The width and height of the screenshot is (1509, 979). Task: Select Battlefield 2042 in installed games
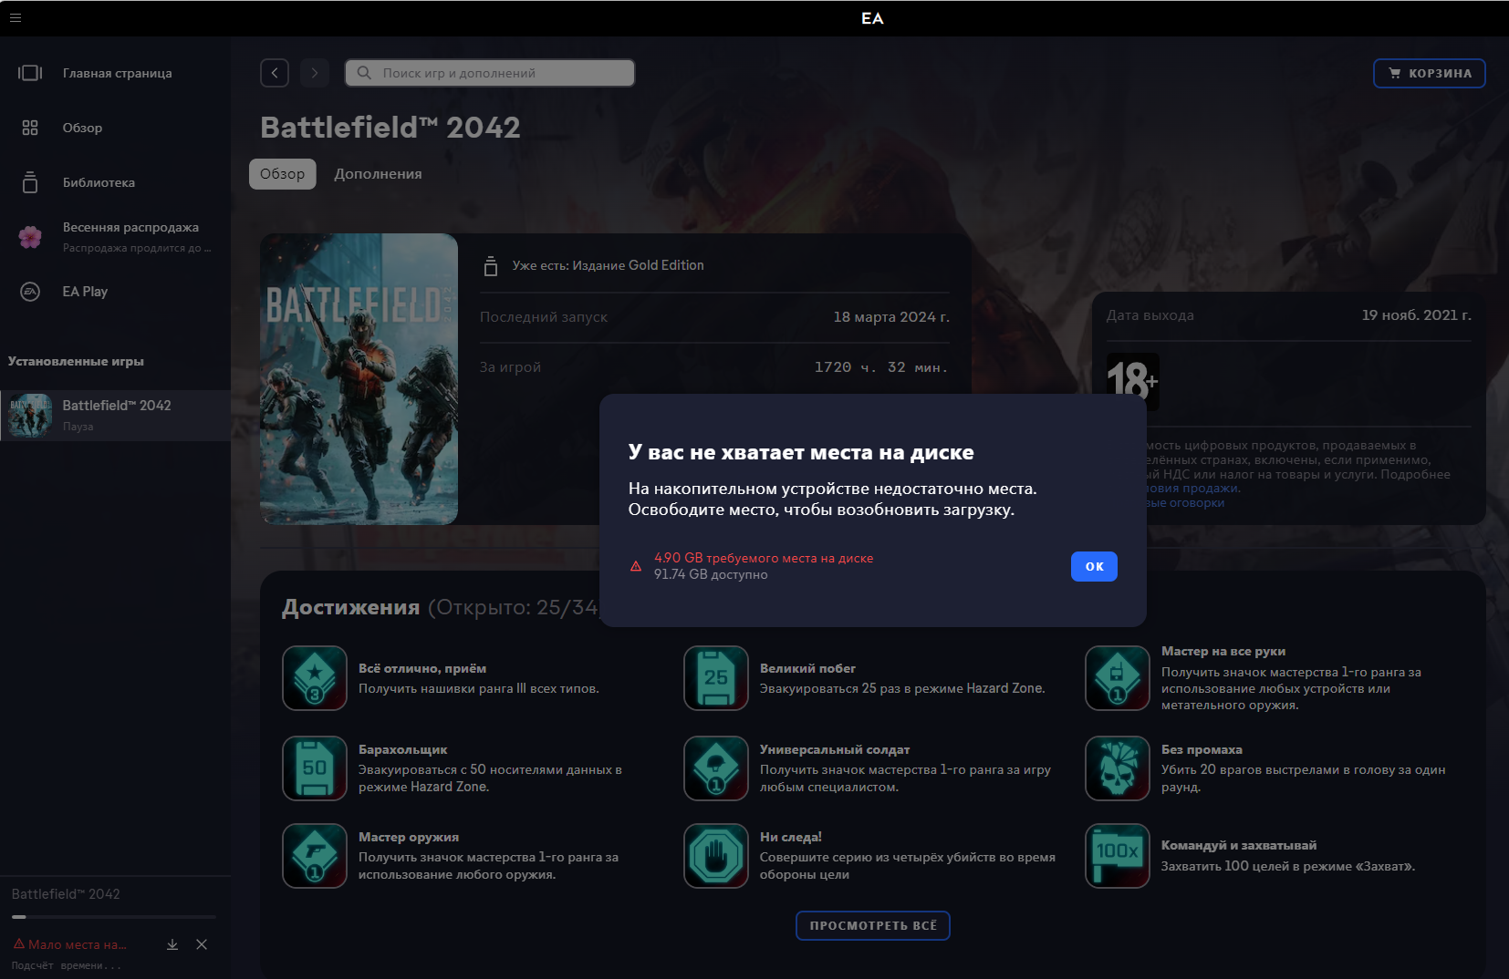point(115,416)
